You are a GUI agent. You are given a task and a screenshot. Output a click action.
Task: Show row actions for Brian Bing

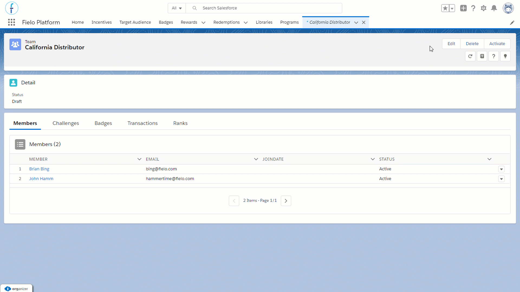pyautogui.click(x=501, y=169)
